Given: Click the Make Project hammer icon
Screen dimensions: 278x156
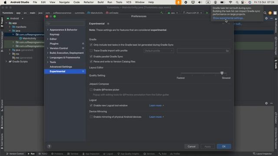Looking at the screenshot, I should tap(162, 13).
